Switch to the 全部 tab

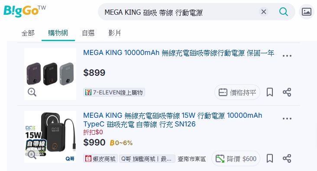[x=28, y=33]
